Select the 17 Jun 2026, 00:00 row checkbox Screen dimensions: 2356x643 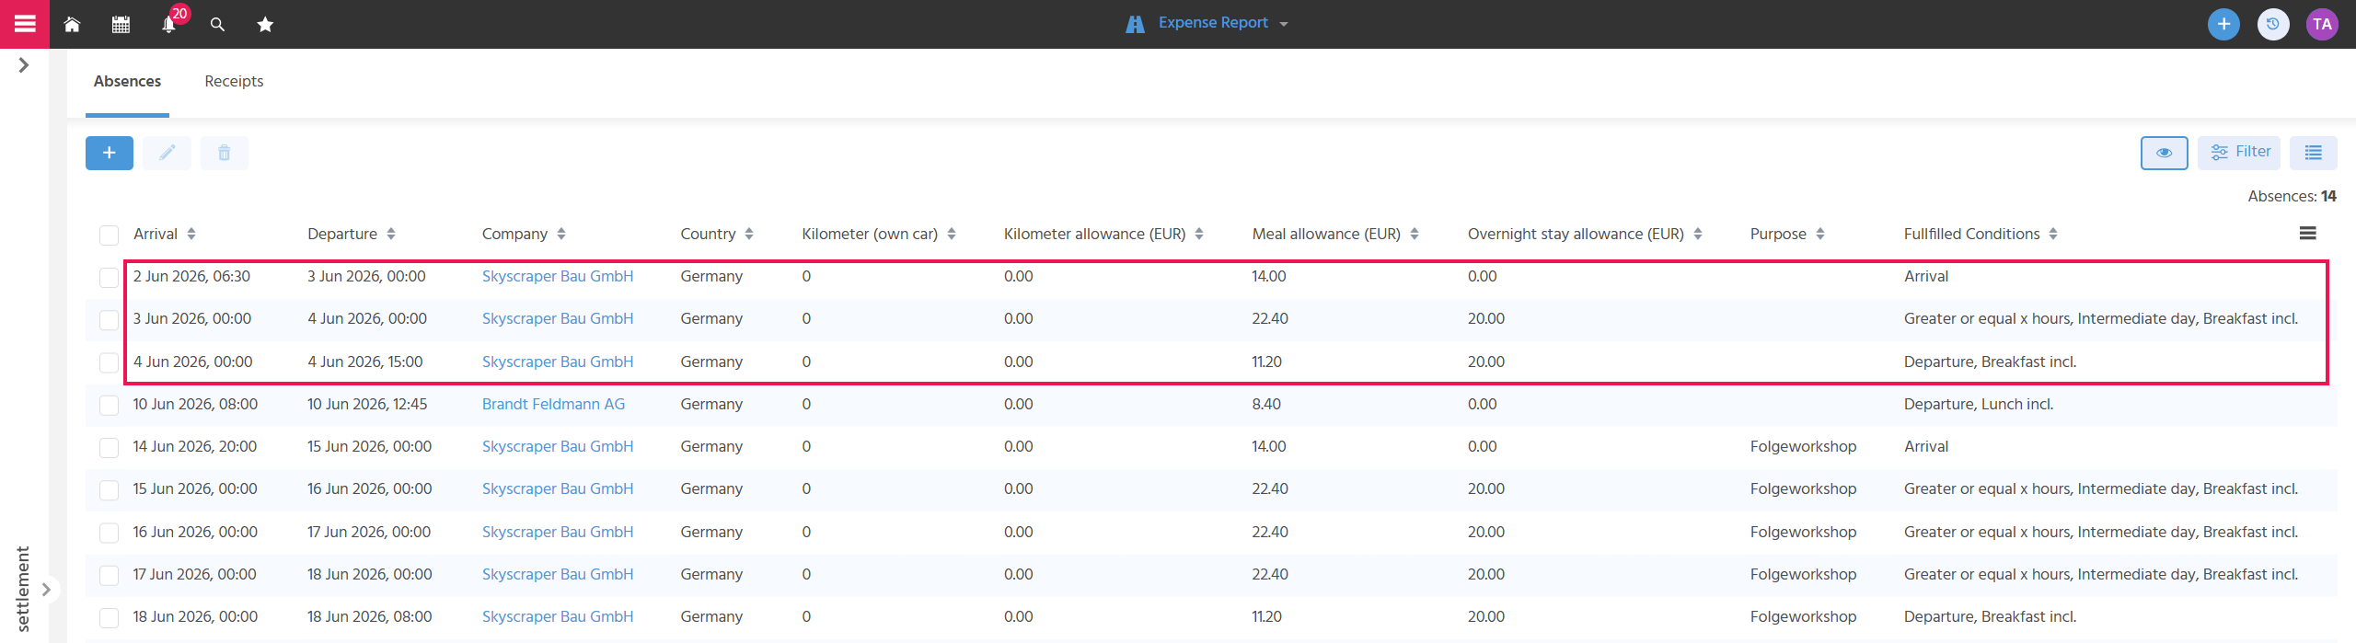point(109,575)
